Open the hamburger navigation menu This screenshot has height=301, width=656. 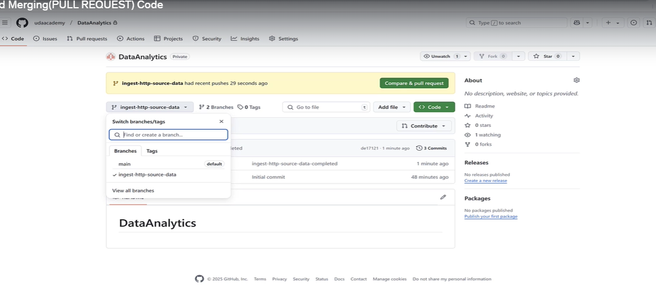point(4,23)
